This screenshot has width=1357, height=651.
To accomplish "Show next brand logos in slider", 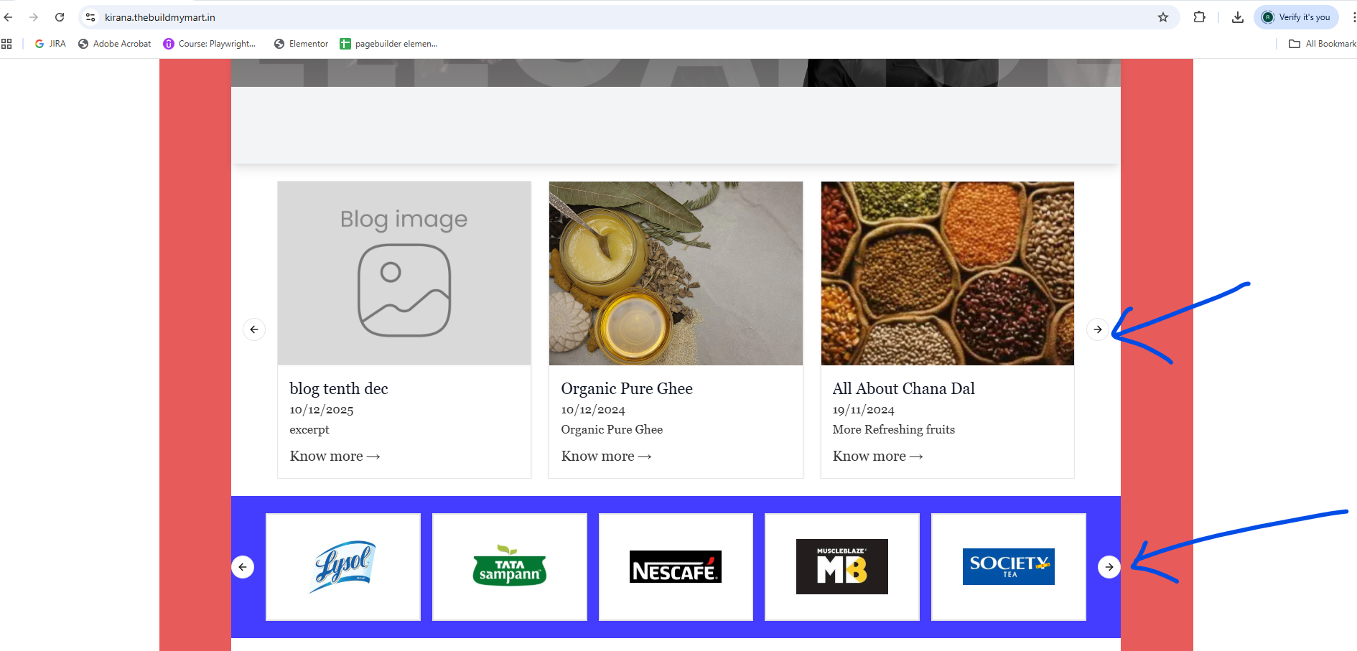I will (x=1109, y=567).
